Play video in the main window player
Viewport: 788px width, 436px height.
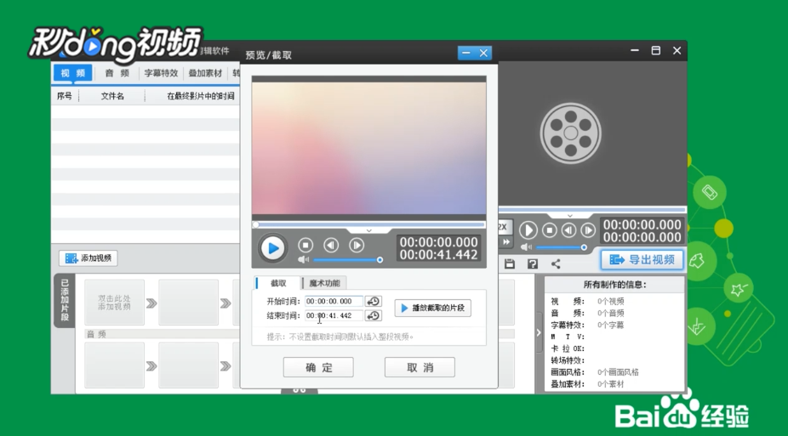(x=528, y=230)
